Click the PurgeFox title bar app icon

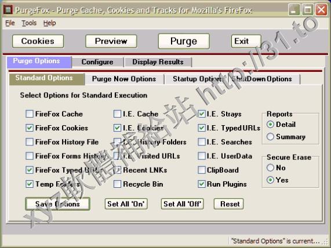tap(8, 10)
